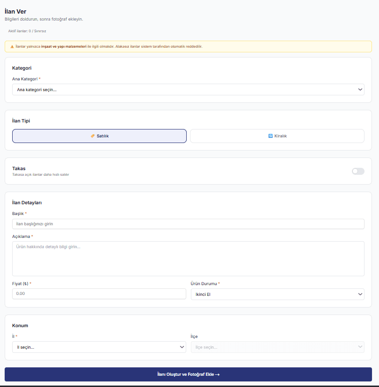Click the Aktif ilanlar counter badge
This screenshot has width=379, height=387.
click(x=27, y=31)
